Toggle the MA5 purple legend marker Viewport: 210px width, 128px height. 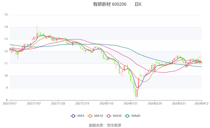[x=73, y=116]
